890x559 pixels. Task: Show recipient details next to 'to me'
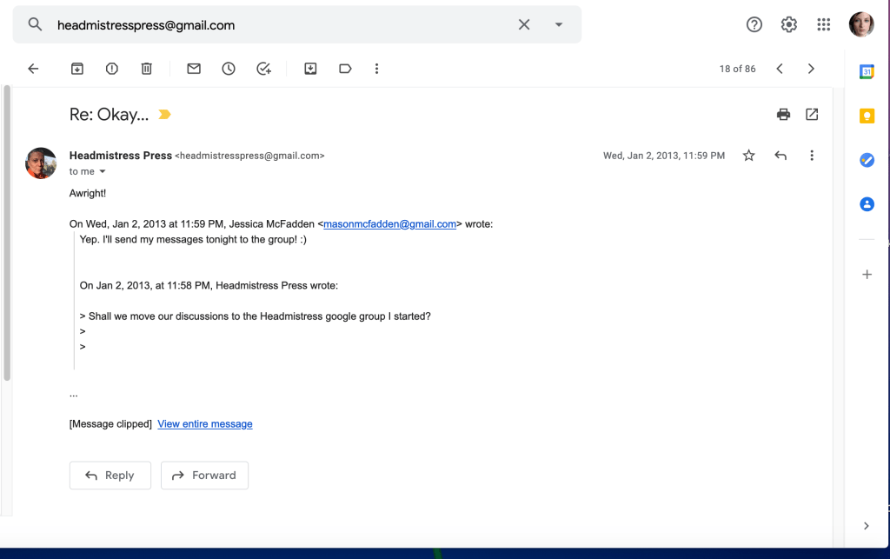[103, 172]
